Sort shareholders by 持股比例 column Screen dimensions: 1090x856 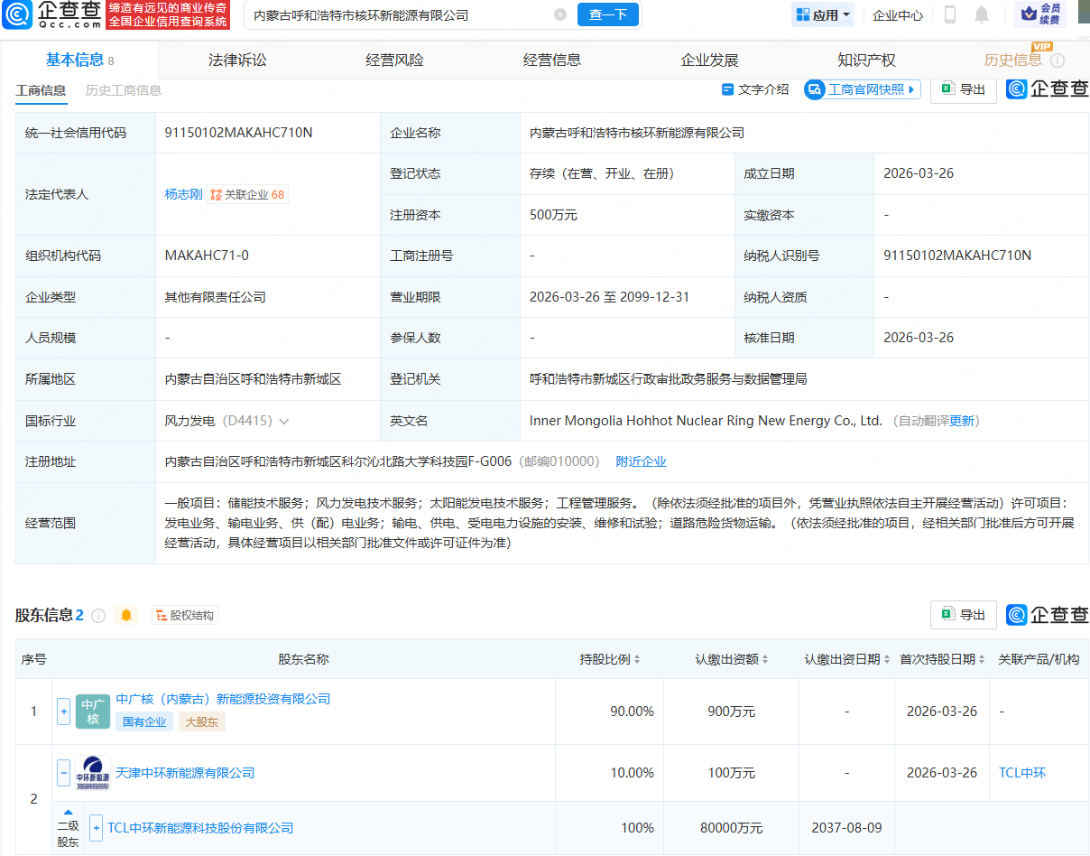click(x=610, y=659)
